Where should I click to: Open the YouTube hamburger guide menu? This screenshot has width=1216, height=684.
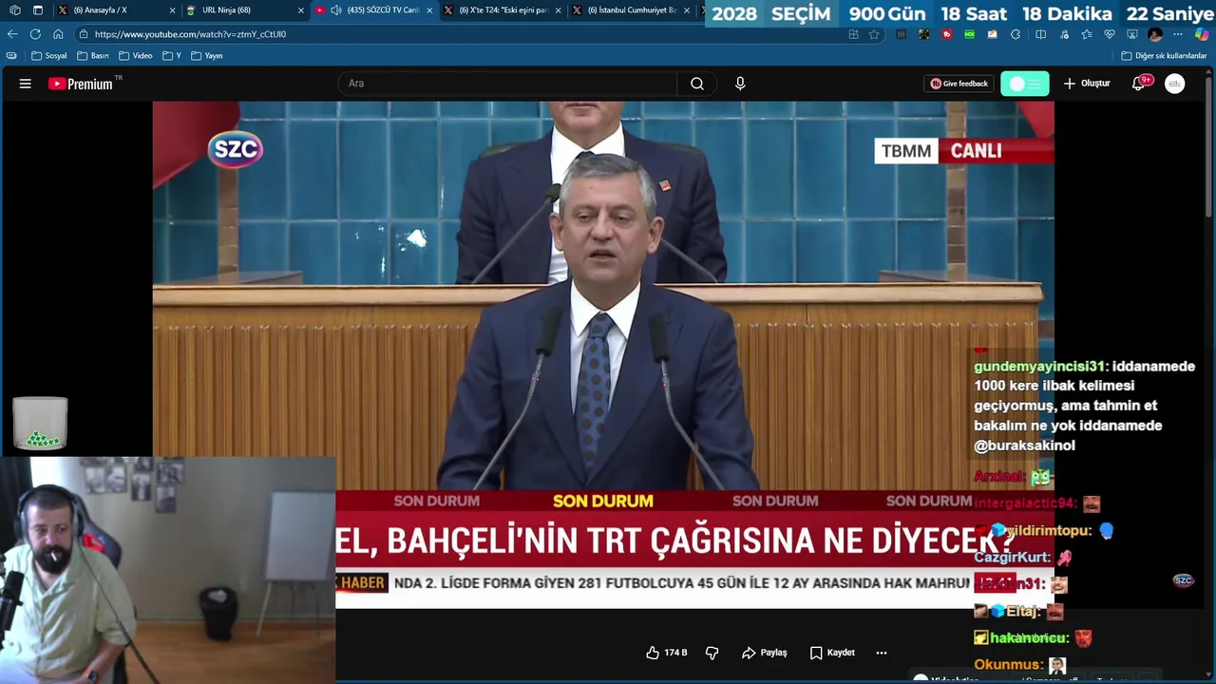point(26,84)
